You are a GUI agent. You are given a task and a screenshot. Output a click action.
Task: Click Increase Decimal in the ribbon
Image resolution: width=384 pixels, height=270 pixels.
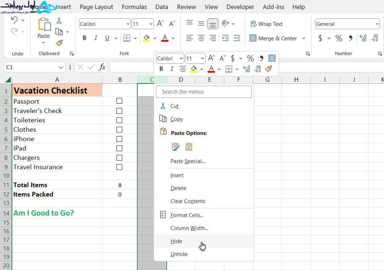tap(363, 38)
